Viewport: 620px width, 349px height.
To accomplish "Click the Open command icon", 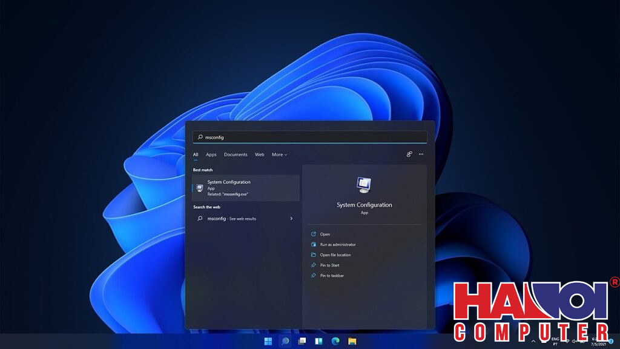I will pyautogui.click(x=313, y=234).
